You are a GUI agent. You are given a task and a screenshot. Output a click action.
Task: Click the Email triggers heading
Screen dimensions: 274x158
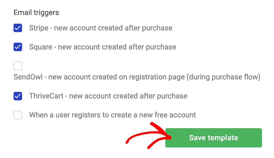pyautogui.click(x=36, y=12)
